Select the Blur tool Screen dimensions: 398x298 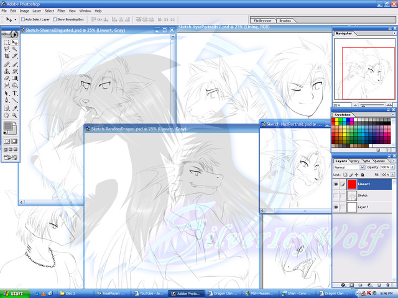click(x=7, y=85)
